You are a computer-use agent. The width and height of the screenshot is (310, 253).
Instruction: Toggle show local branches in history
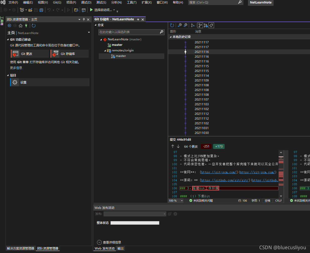[x=200, y=25]
